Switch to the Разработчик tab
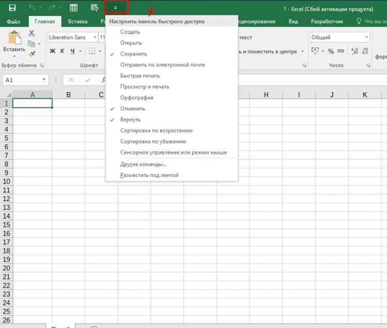The height and width of the screenshot is (328, 387). [327, 22]
